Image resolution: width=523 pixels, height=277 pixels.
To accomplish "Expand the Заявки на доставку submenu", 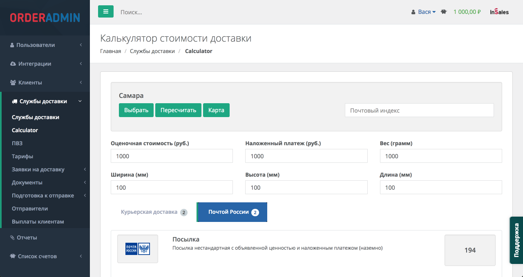I will pyautogui.click(x=45, y=169).
